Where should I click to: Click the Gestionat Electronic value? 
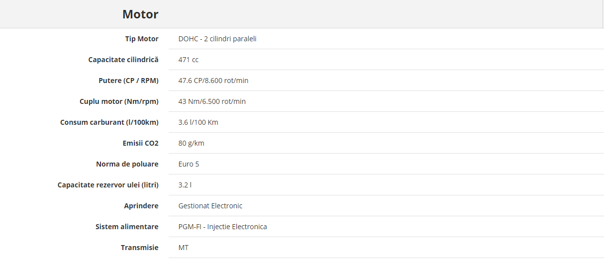(210, 206)
